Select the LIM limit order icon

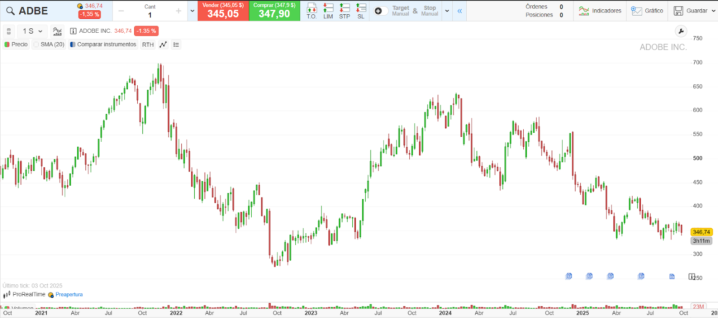click(328, 11)
